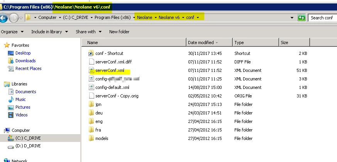
Task: Click the models folder icon
Action: (91, 138)
